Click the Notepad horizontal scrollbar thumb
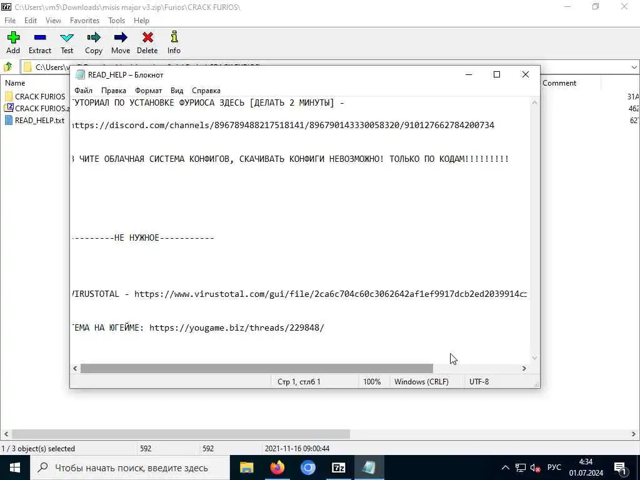The image size is (640, 480). [x=257, y=368]
